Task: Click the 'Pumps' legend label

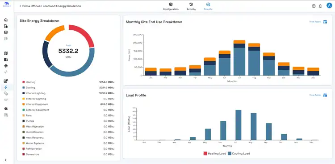Action: [30, 121]
